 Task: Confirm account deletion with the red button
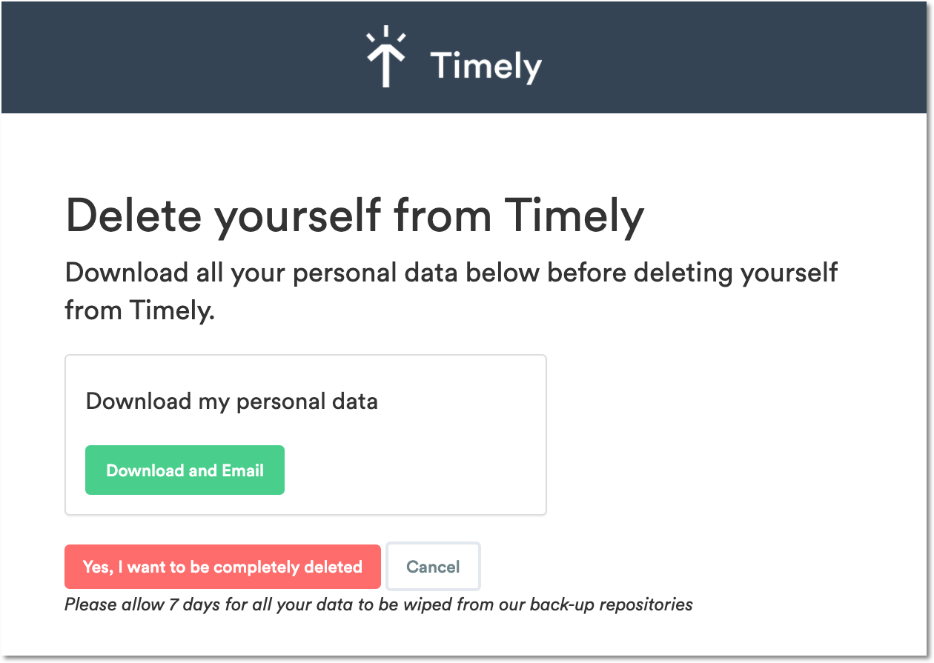pos(222,566)
